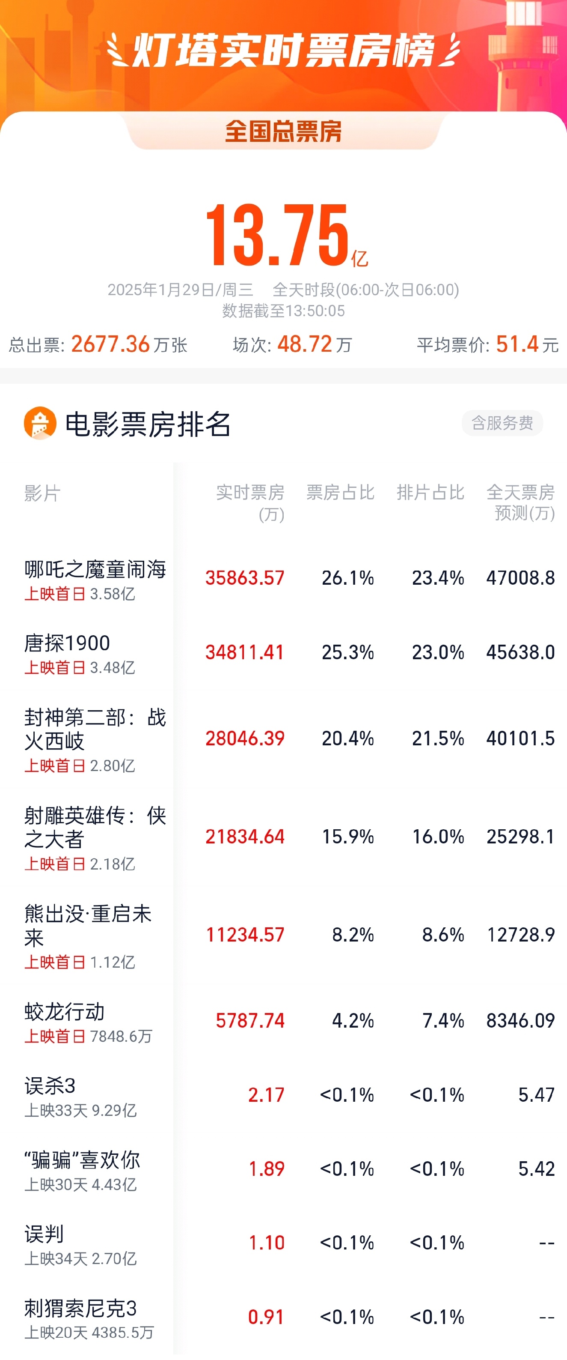This screenshot has height=1360, width=567.
Task: Toggle the 含服务费 service fee switch
Action: pyautogui.click(x=502, y=423)
